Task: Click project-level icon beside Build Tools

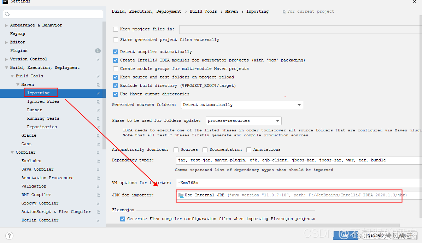Action: pos(99,76)
